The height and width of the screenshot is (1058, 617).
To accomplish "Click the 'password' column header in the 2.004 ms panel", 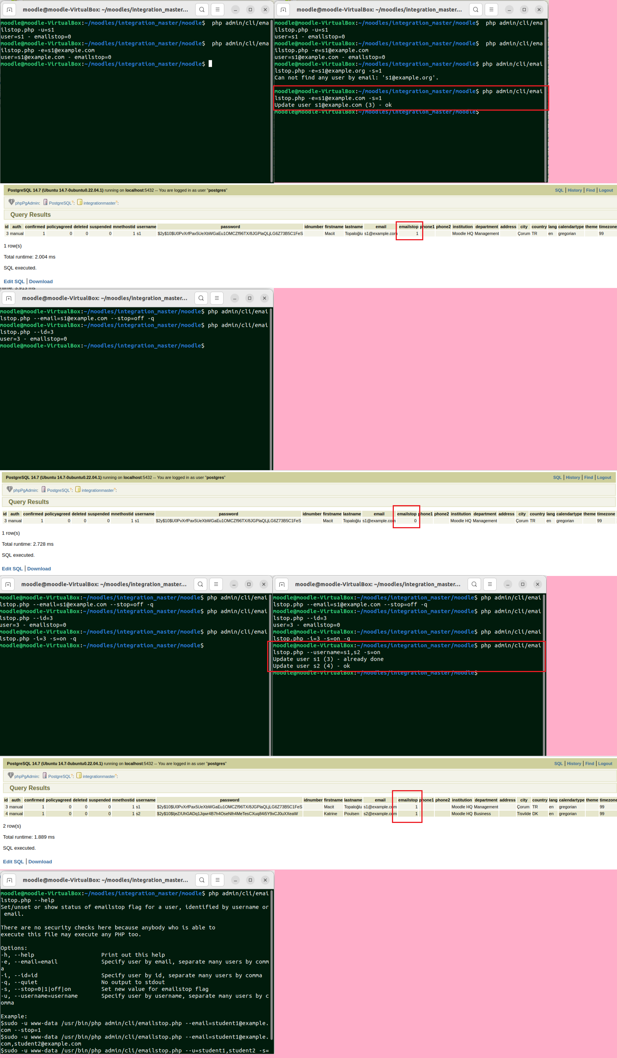I will [230, 227].
